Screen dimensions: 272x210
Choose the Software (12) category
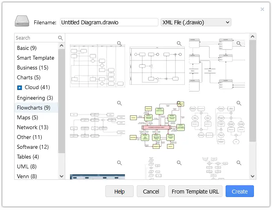coord(33,147)
